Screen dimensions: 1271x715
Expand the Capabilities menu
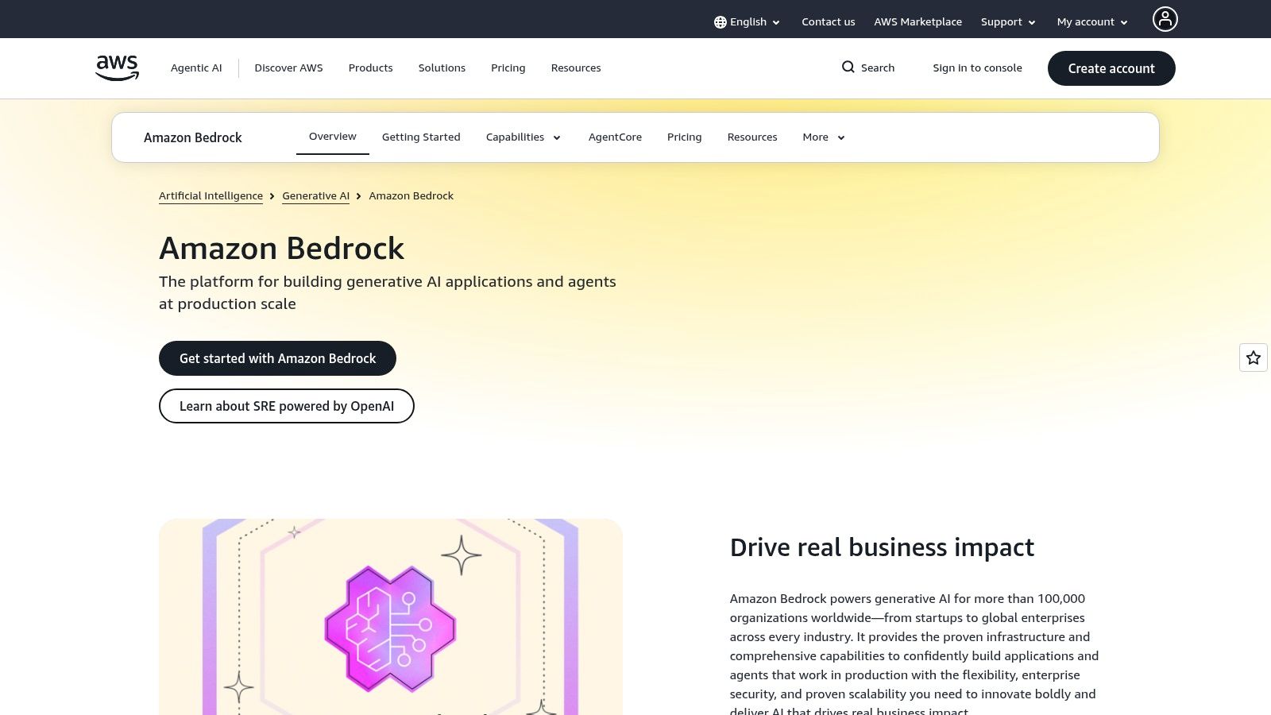523,137
